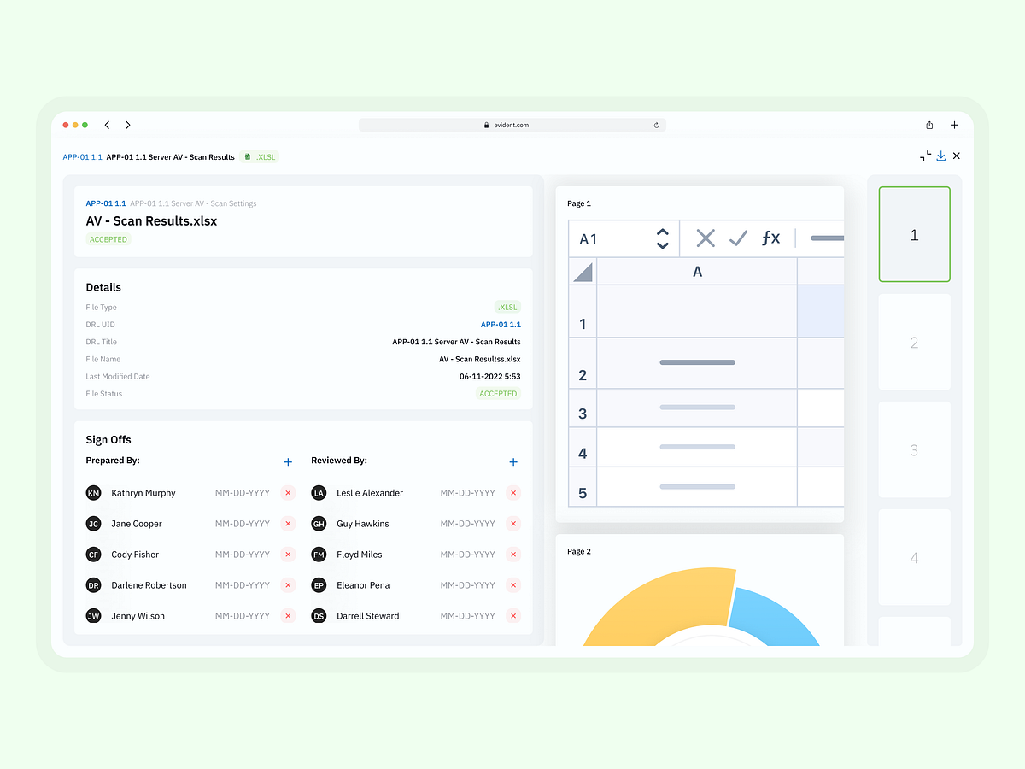Click the green file type icon beside .XLSL
This screenshot has height=769, width=1025.
pyautogui.click(x=249, y=156)
